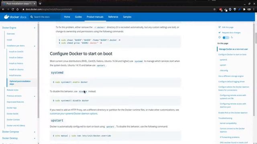The image size is (257, 144).
Task: Click the Edit this page pencil icon
Action: (x=220, y=27)
